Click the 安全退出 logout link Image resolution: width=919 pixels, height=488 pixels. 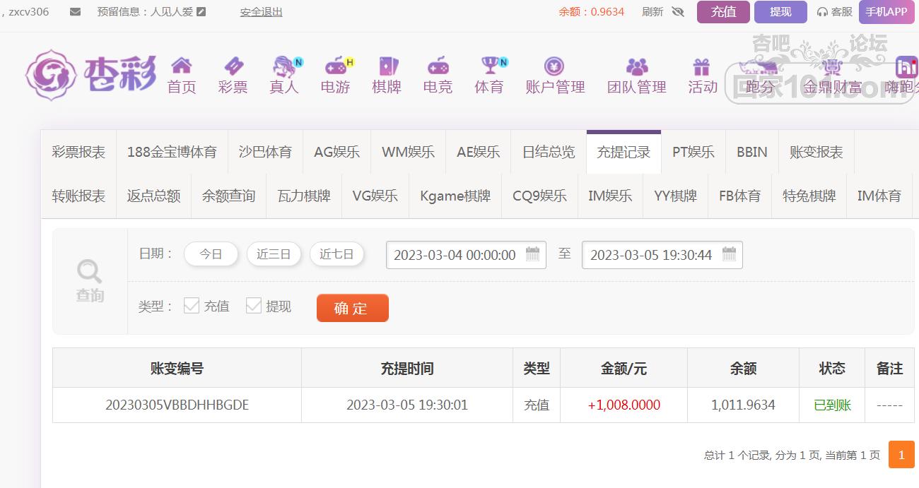261,12
